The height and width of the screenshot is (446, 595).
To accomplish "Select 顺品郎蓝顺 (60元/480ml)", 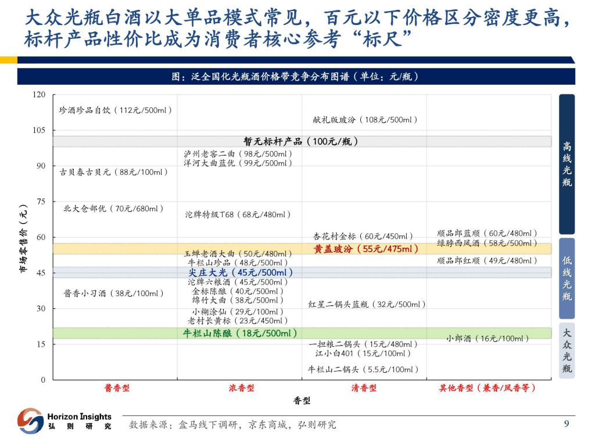I will (488, 233).
